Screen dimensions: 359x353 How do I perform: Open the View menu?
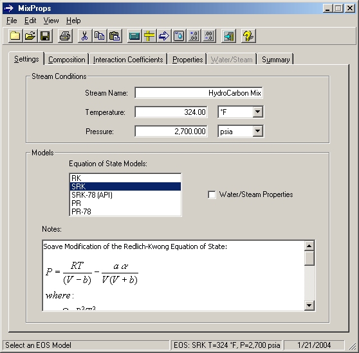click(x=51, y=21)
